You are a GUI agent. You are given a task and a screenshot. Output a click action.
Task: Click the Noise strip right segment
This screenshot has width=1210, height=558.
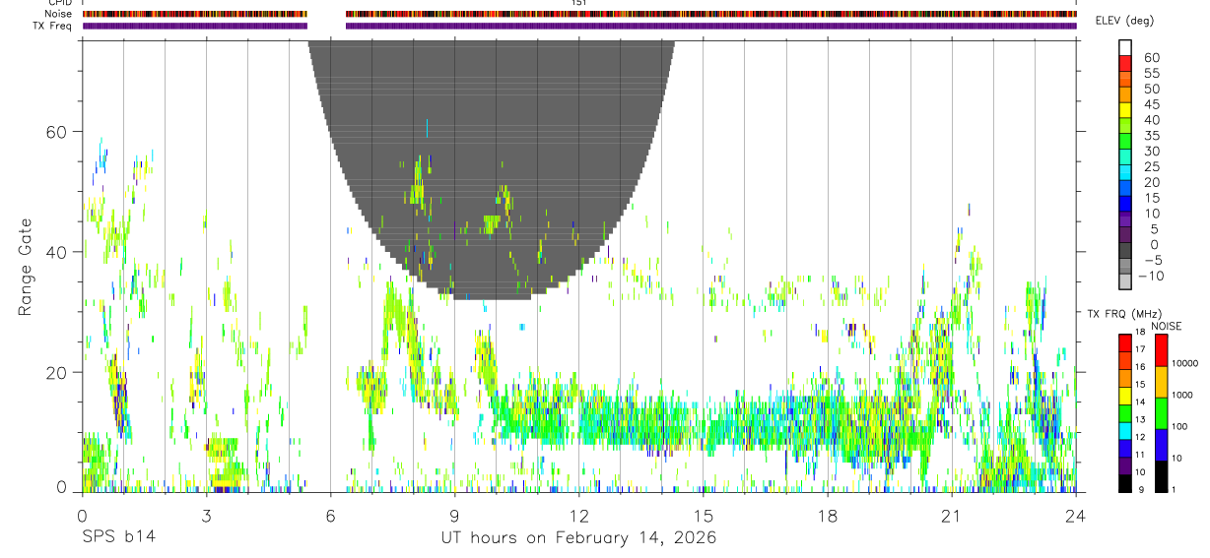710,14
